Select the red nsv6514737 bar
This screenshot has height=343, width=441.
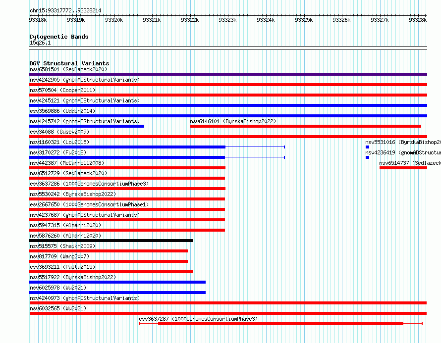tap(403, 168)
